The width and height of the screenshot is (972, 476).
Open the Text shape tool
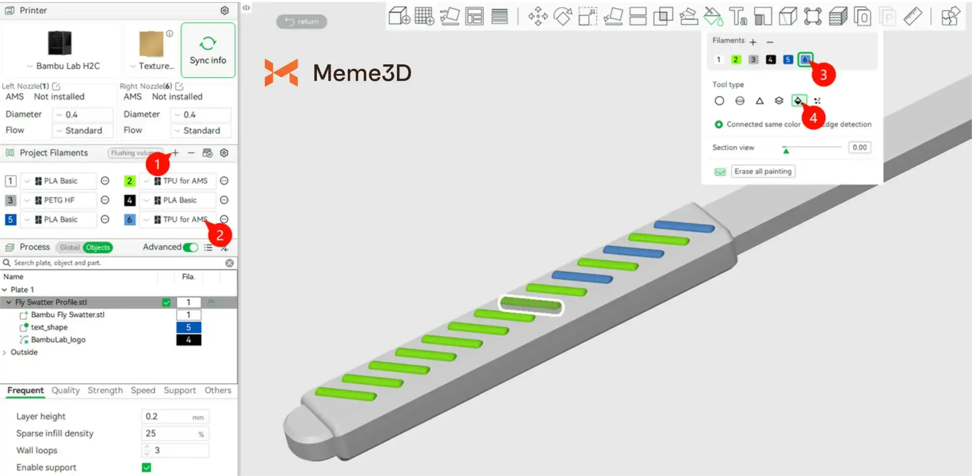click(738, 16)
